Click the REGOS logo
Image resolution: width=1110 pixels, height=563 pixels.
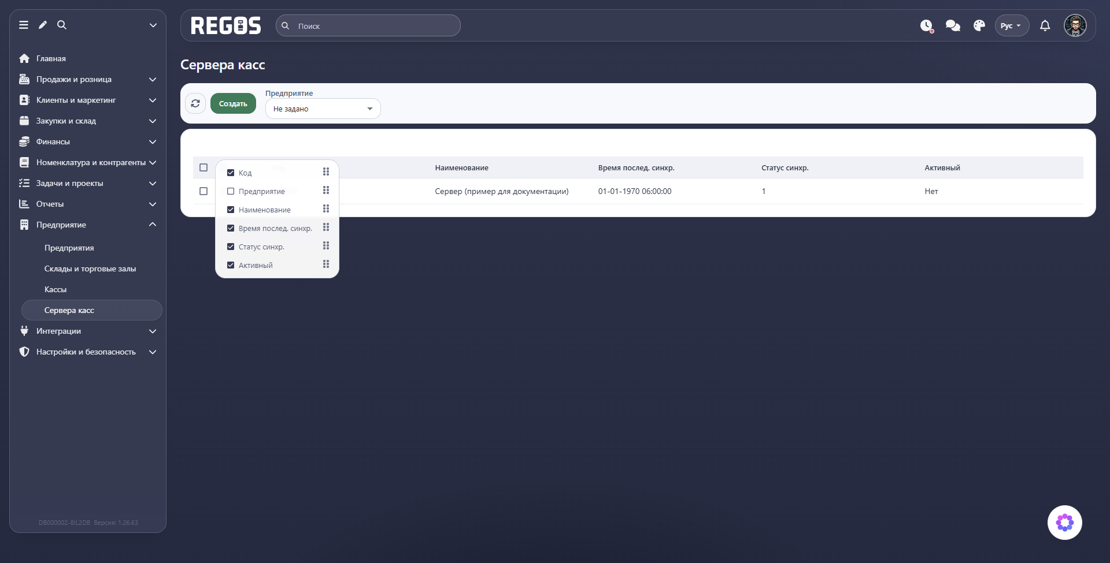point(226,25)
